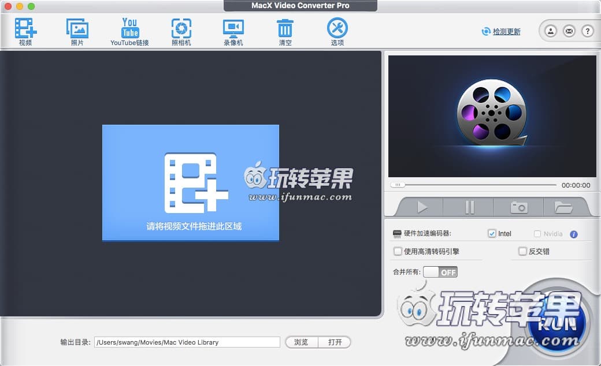Click the Browse (浏览) button

point(301,342)
